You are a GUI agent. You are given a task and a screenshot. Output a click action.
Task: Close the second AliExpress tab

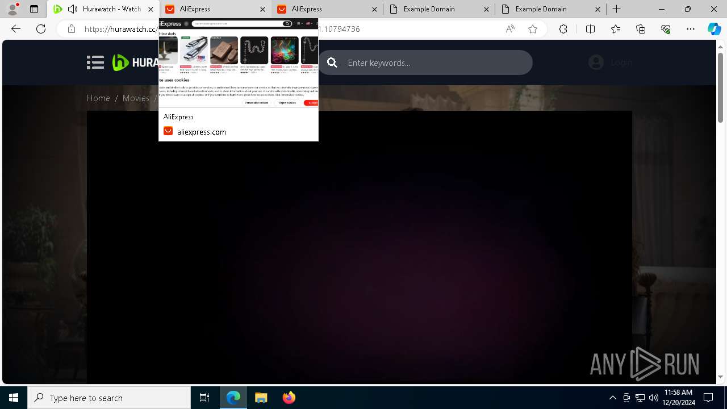[374, 9]
